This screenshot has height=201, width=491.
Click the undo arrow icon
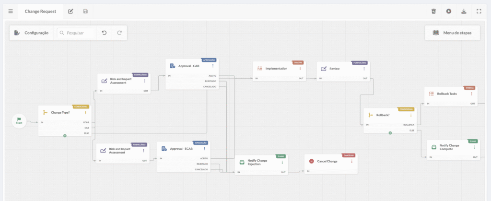coord(104,33)
